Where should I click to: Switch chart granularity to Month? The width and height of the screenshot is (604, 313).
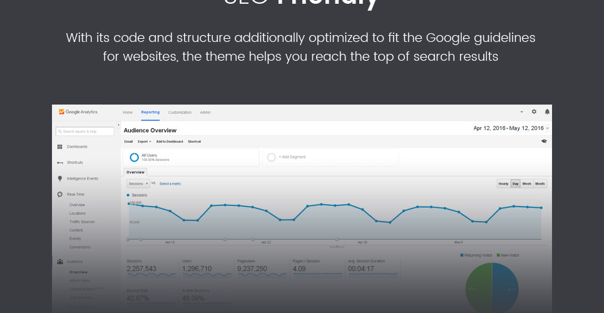coord(540,183)
